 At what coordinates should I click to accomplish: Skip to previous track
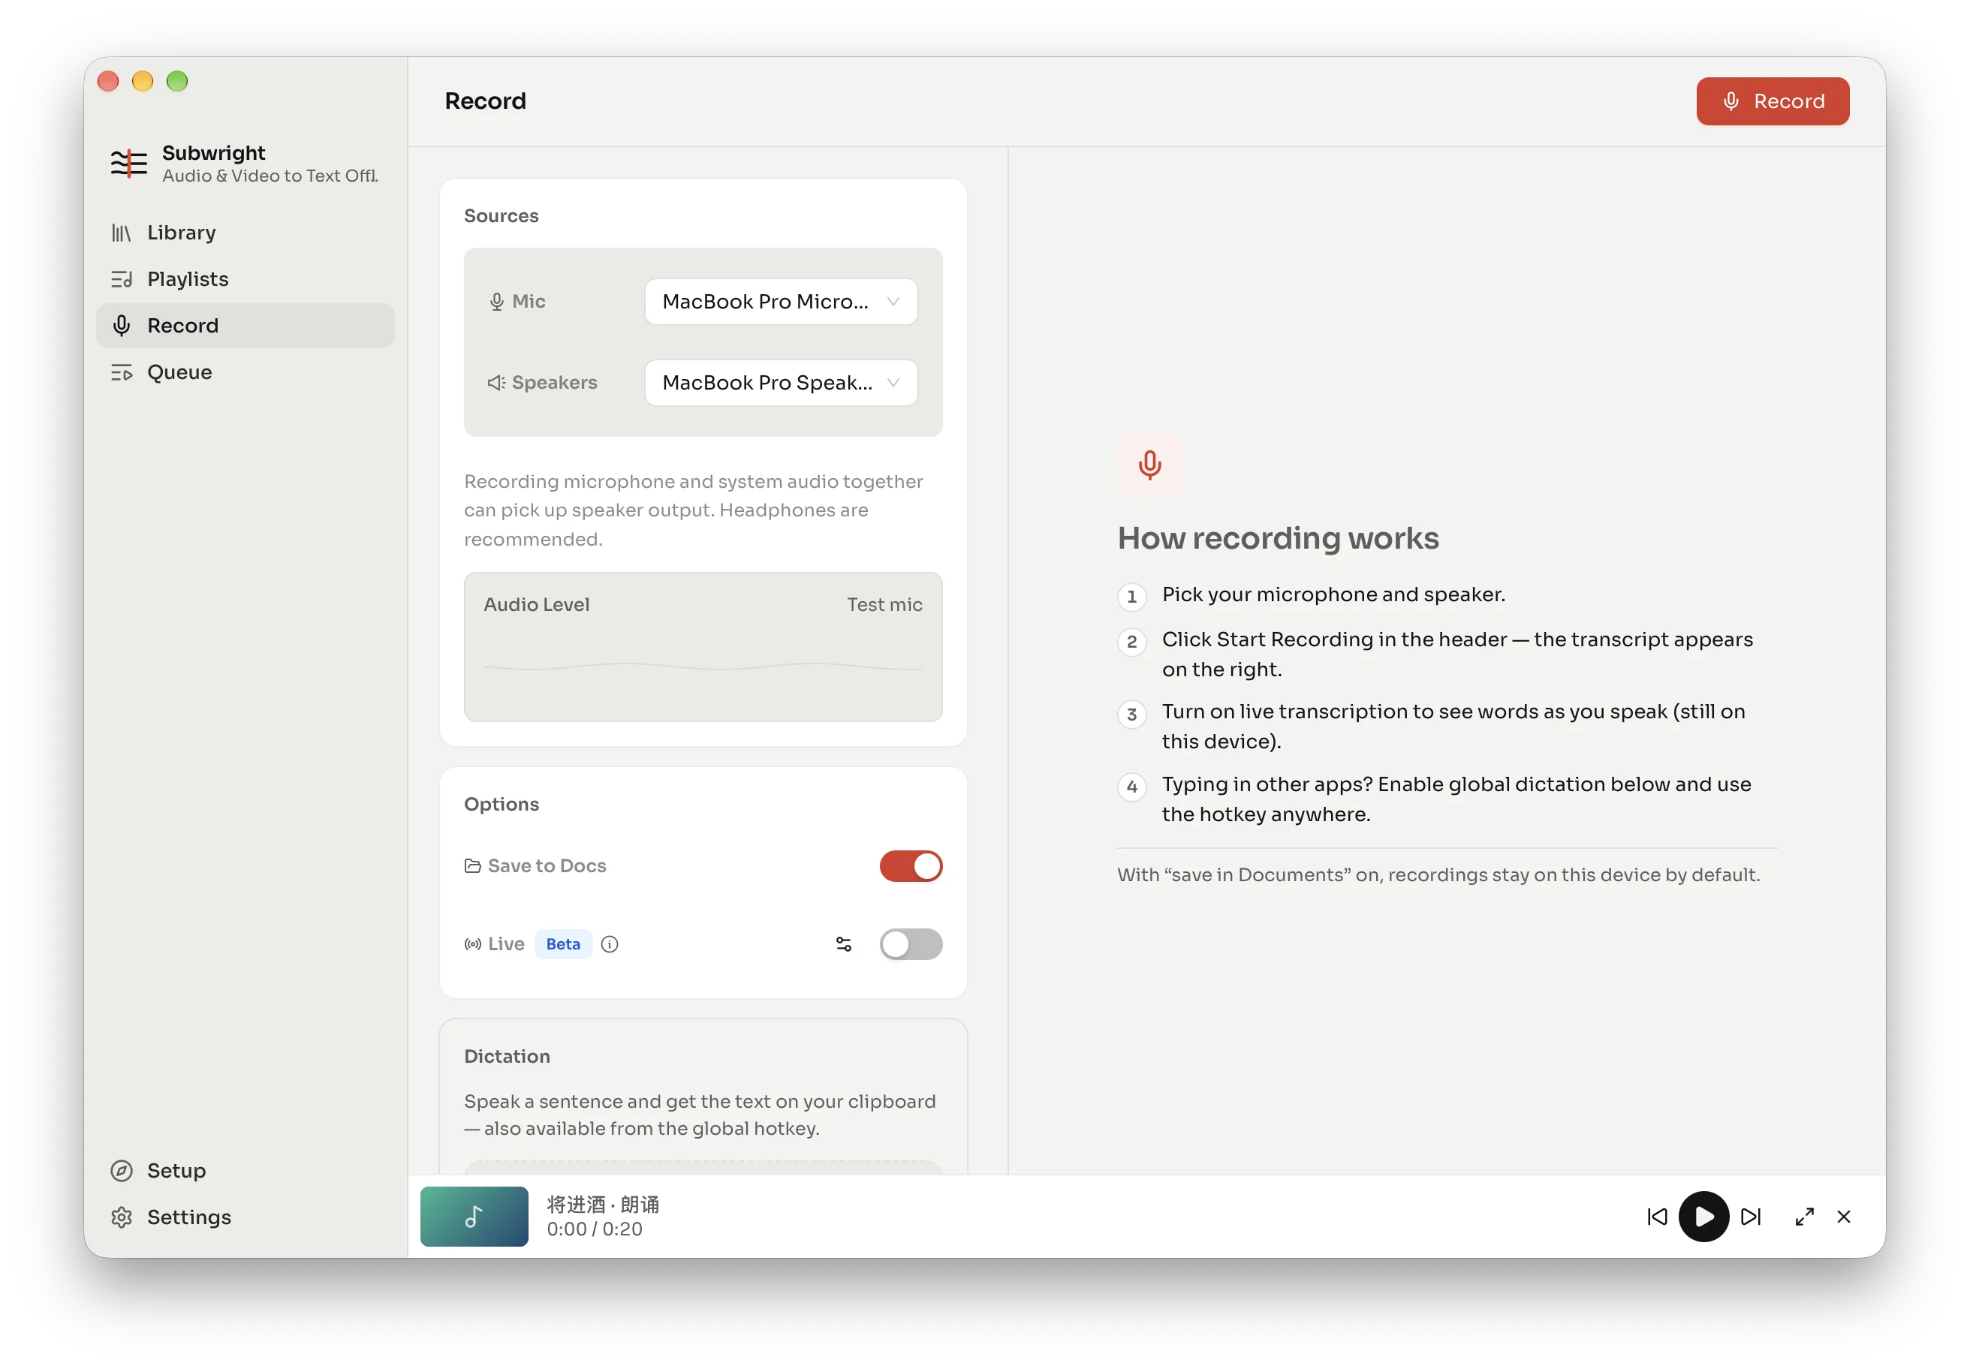click(1657, 1217)
